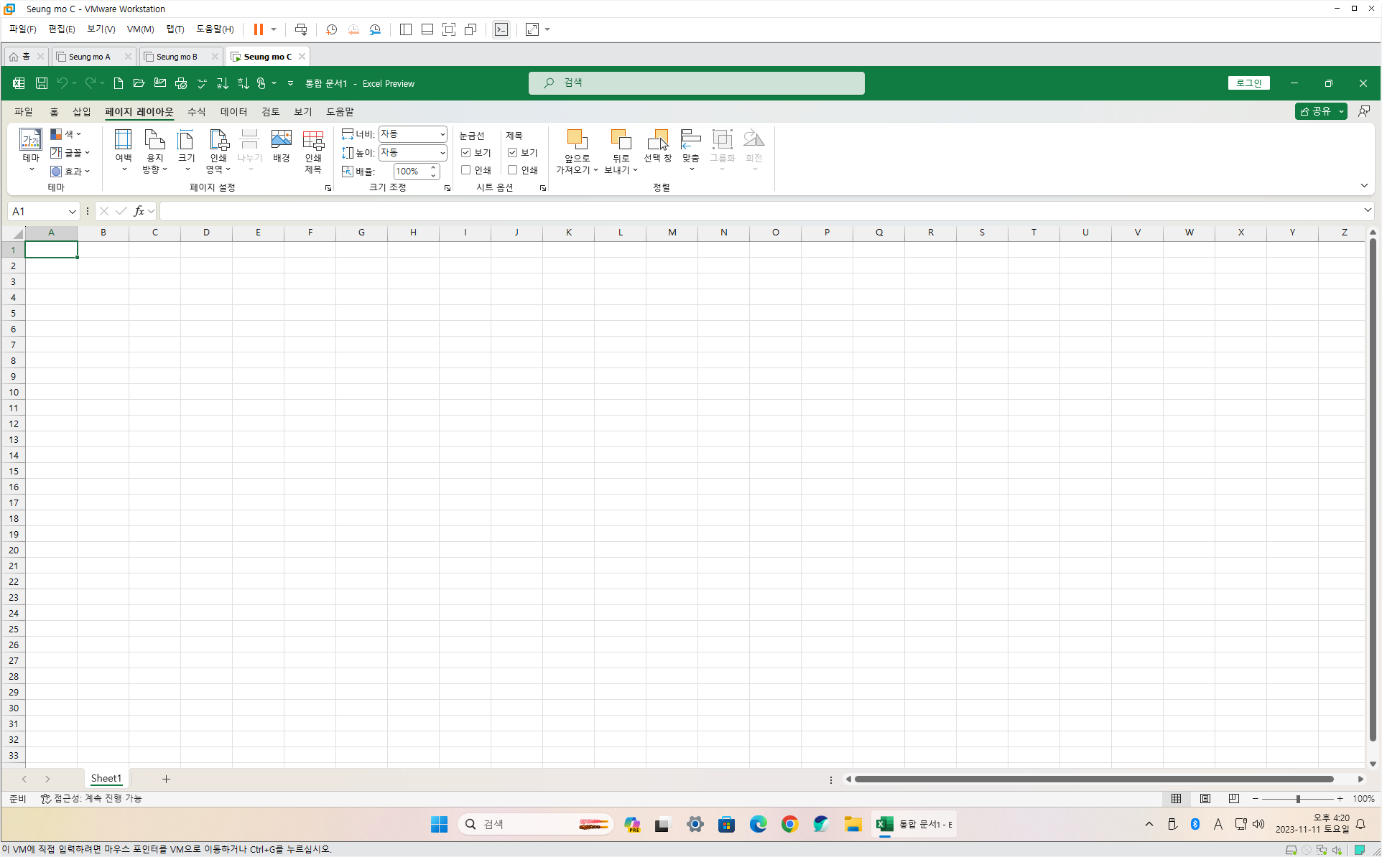
Task: Open the Data (데이터) ribbon tab
Action: pos(233,112)
